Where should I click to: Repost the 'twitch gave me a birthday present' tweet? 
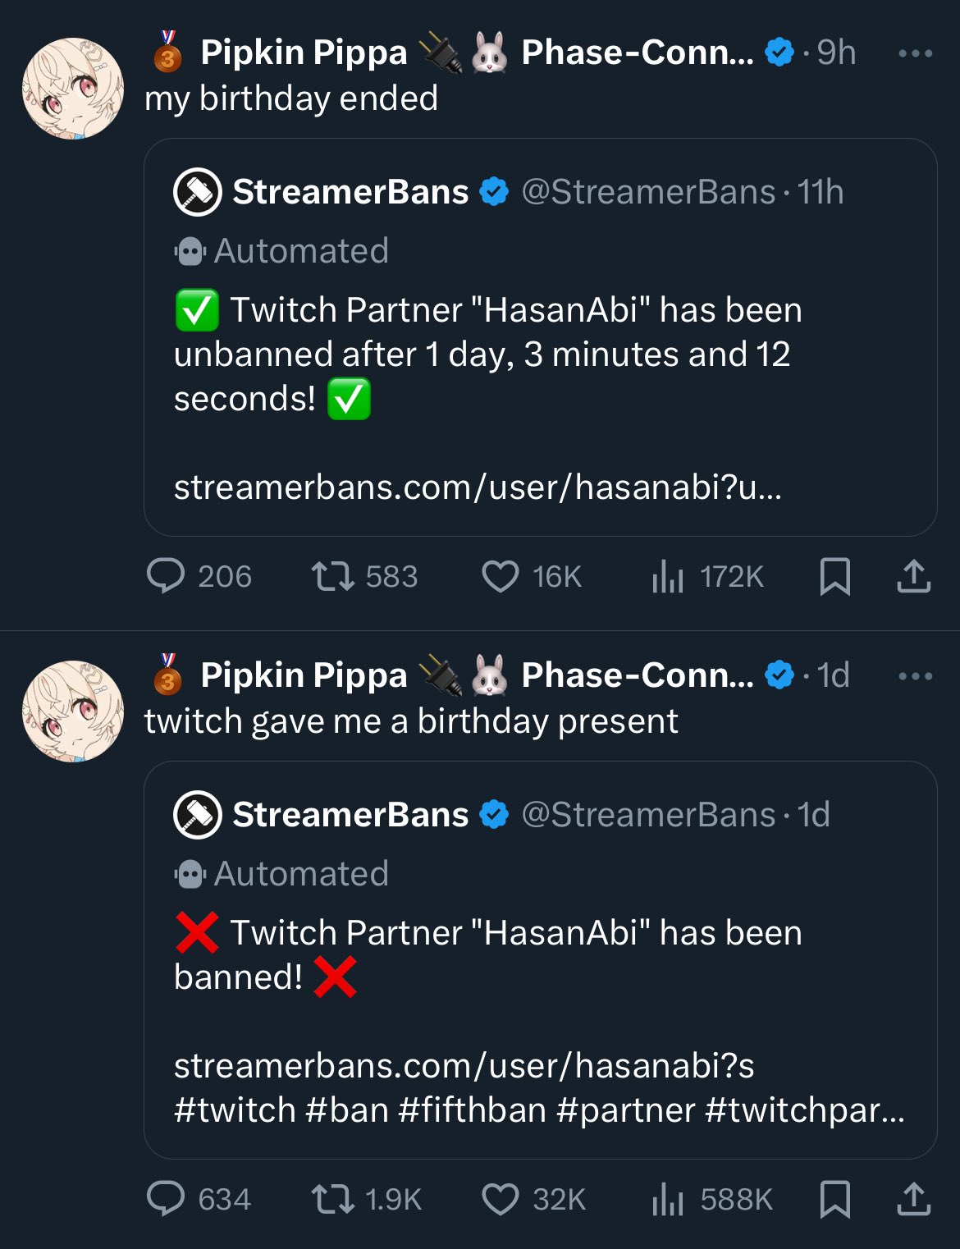tap(333, 1199)
